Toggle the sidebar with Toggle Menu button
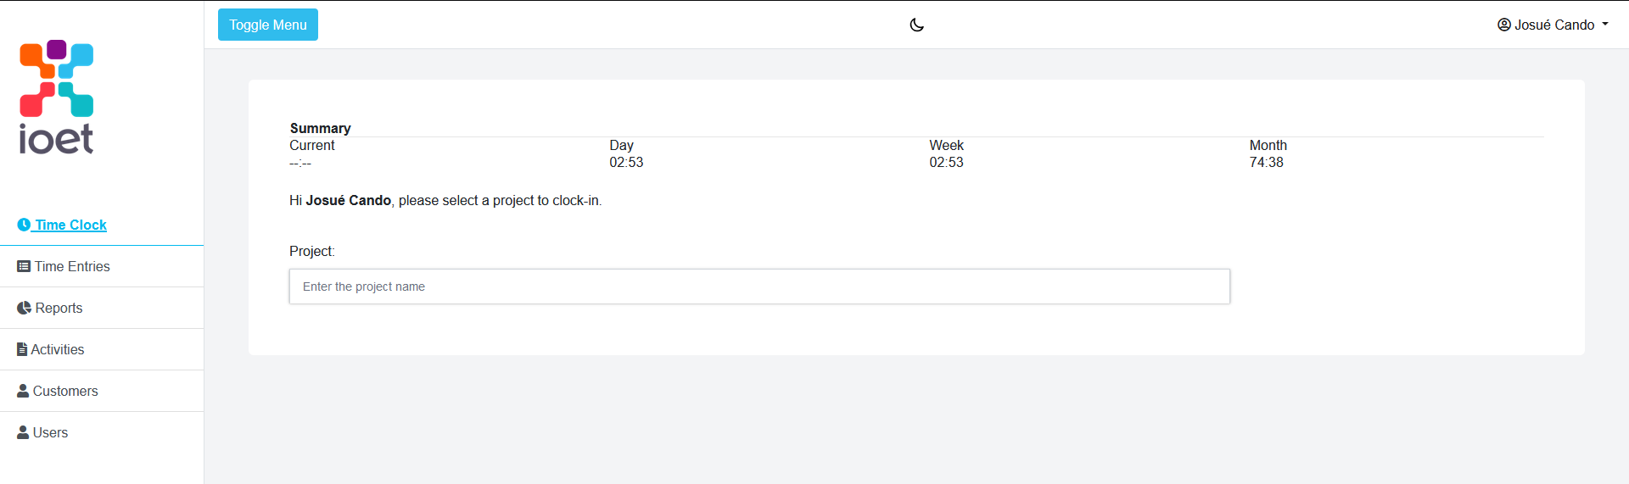The width and height of the screenshot is (1629, 484). (x=268, y=25)
